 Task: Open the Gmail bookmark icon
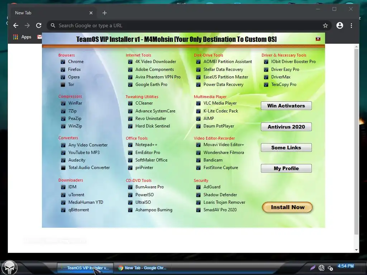click(39, 37)
